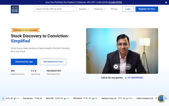
Task: Call the +91 9830994463 phone link
Action: coord(135,78)
